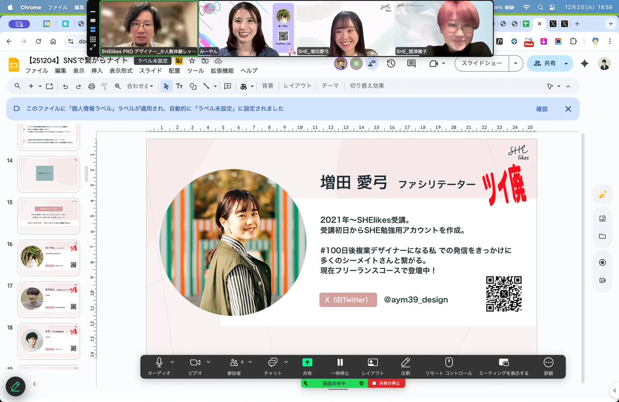Pause sharing with 一時停止 button
This screenshot has height=402, width=619.
pyautogui.click(x=340, y=366)
